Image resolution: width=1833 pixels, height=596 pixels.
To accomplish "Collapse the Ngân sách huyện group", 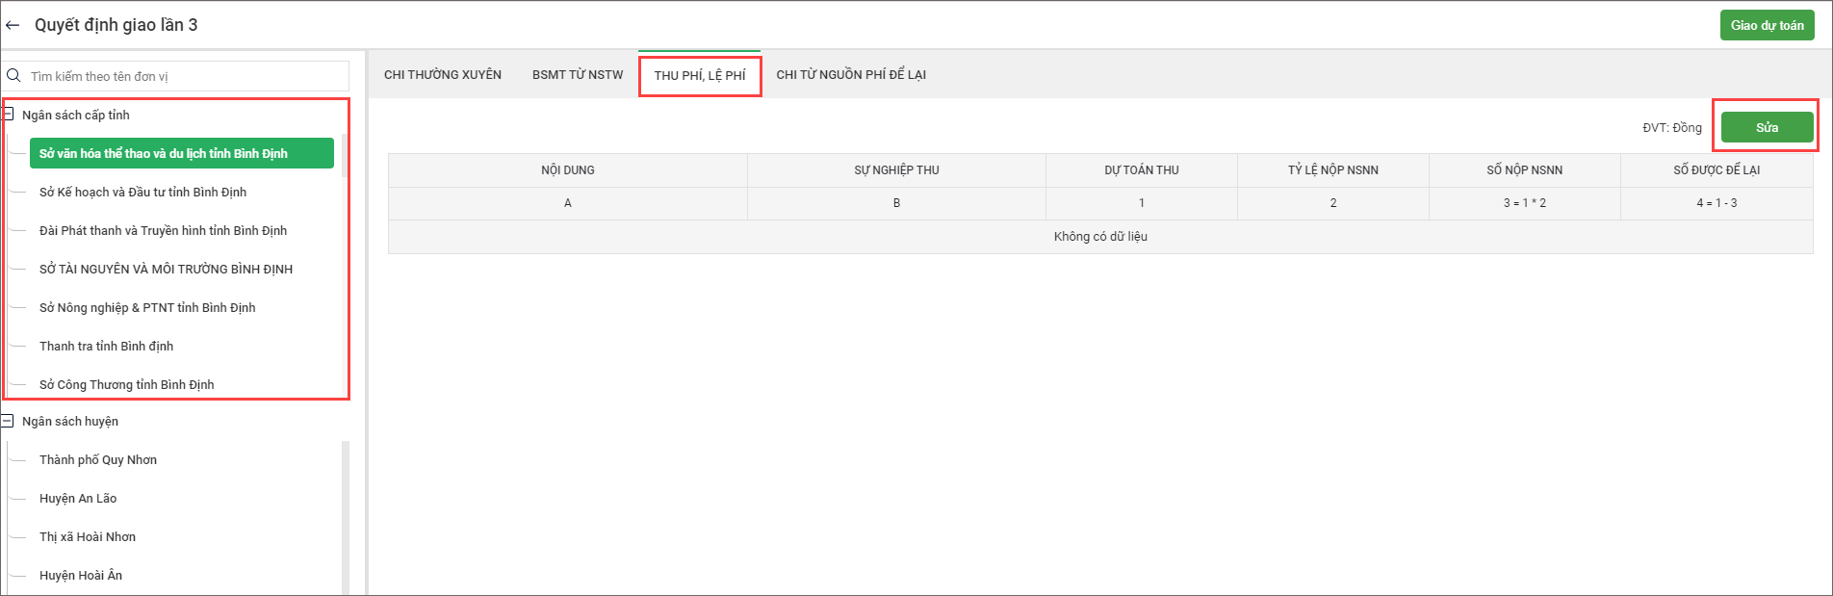I will click(8, 421).
